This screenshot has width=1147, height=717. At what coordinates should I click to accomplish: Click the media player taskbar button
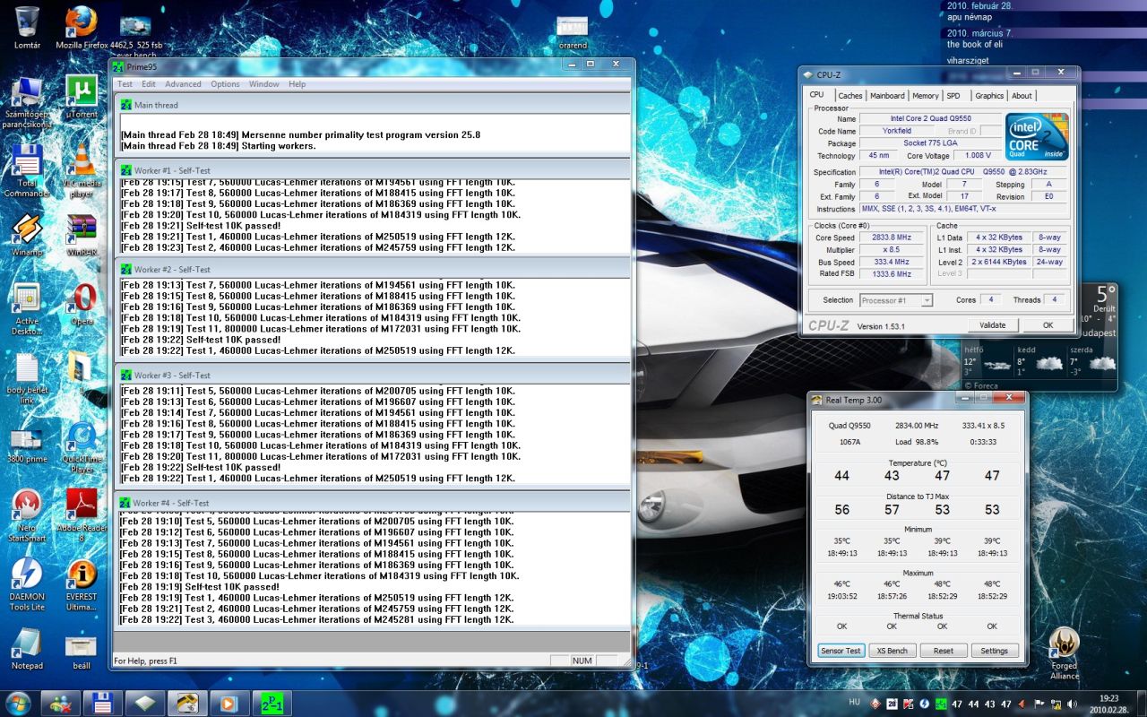tap(228, 703)
